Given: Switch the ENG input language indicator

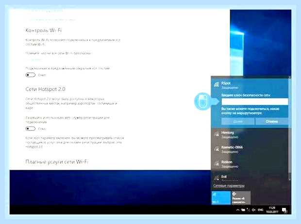Looking at the screenshot, I should coord(261,210).
